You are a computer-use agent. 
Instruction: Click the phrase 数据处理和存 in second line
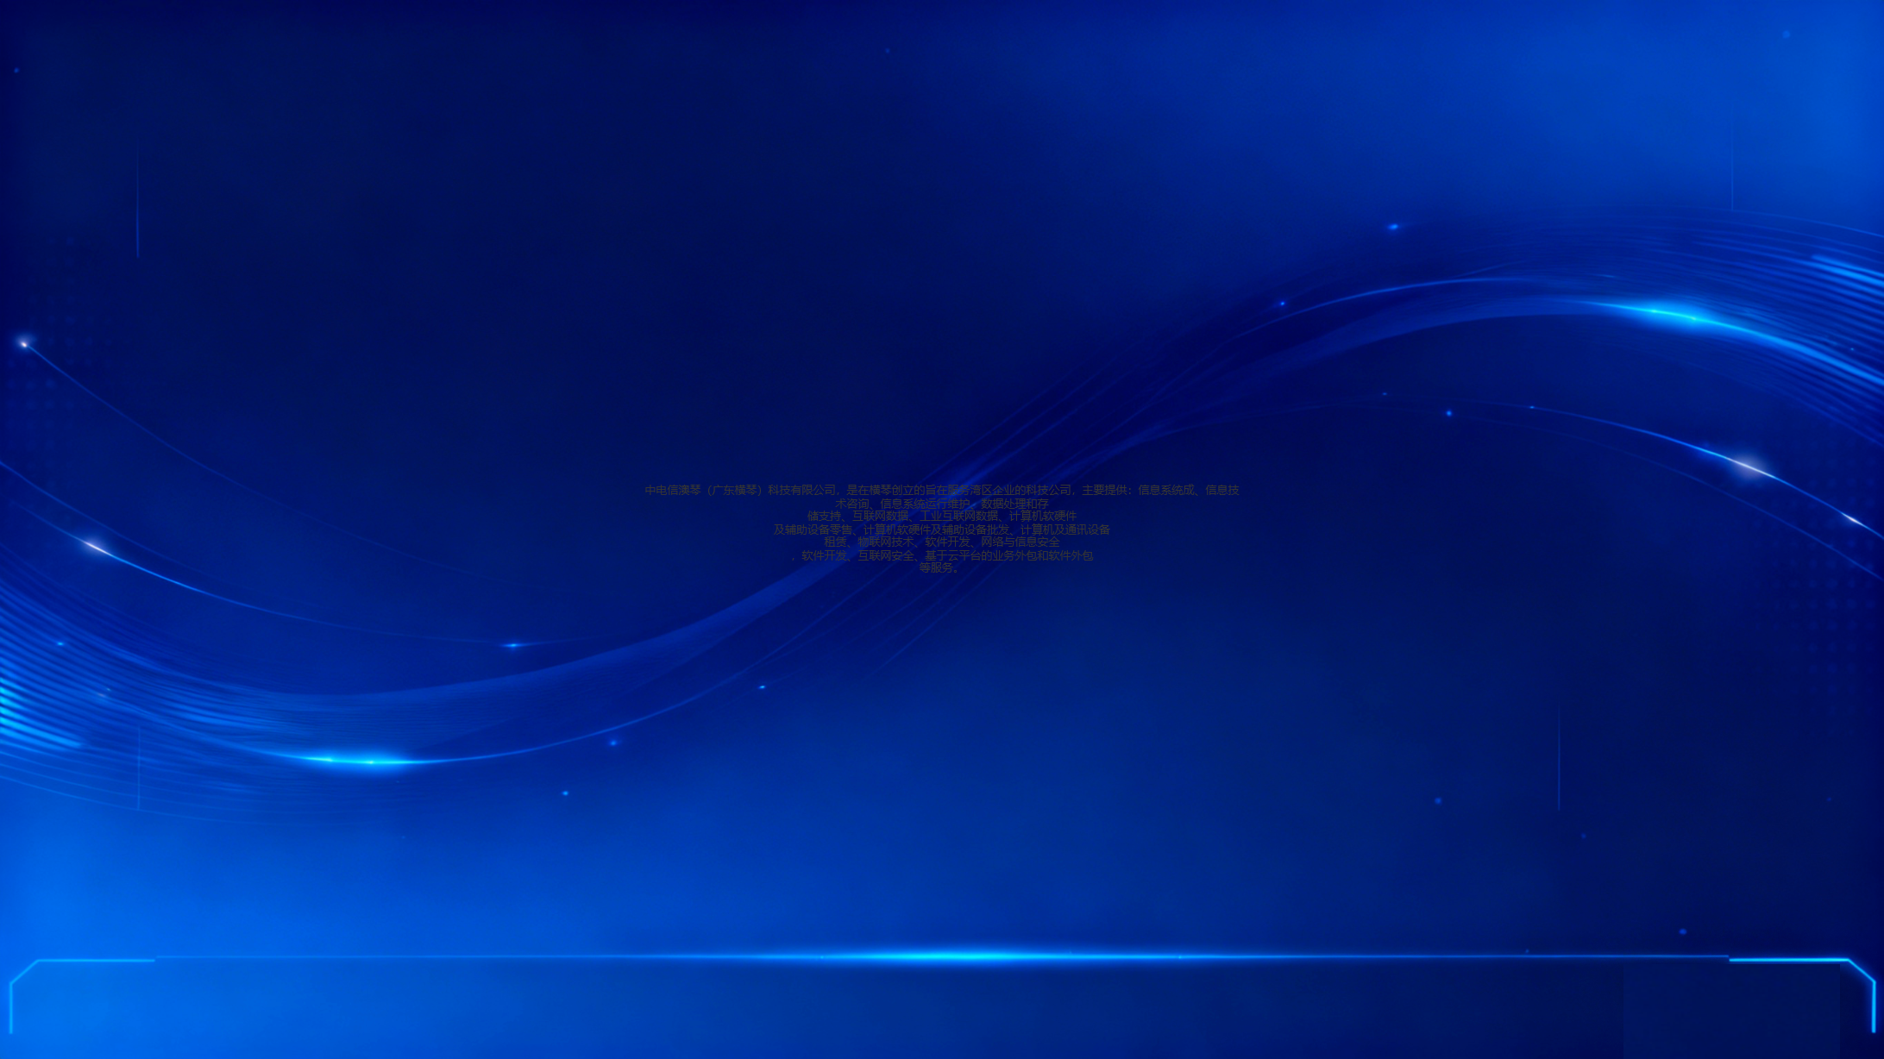click(1014, 504)
